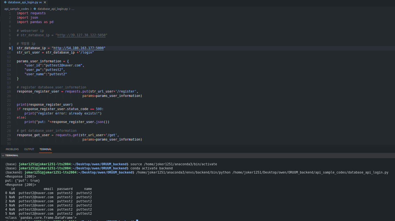Click the 'password' column header in terminal
The image size is (395, 221).
[x=65, y=189]
